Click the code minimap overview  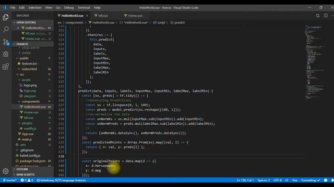tap(315, 63)
